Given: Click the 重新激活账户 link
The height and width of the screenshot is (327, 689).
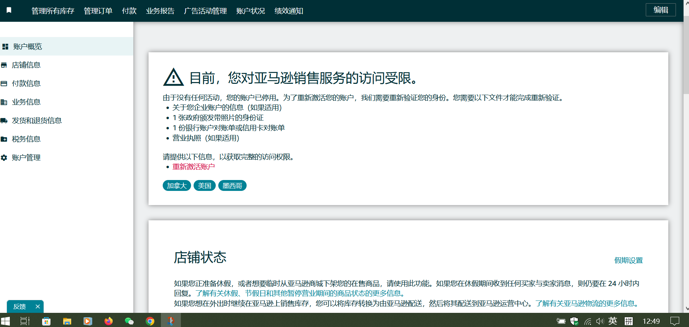Looking at the screenshot, I should pos(193,167).
